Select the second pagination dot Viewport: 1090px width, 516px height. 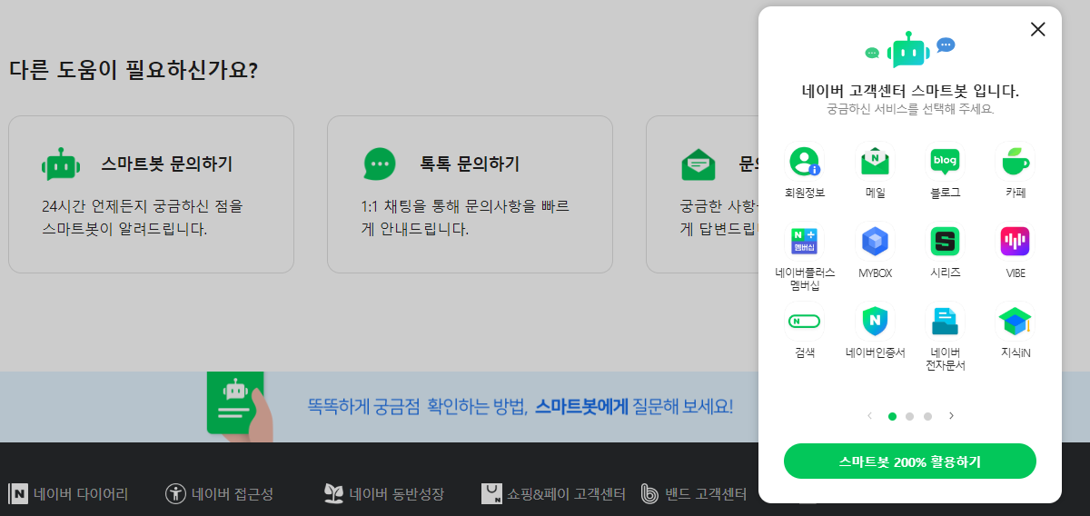(909, 416)
